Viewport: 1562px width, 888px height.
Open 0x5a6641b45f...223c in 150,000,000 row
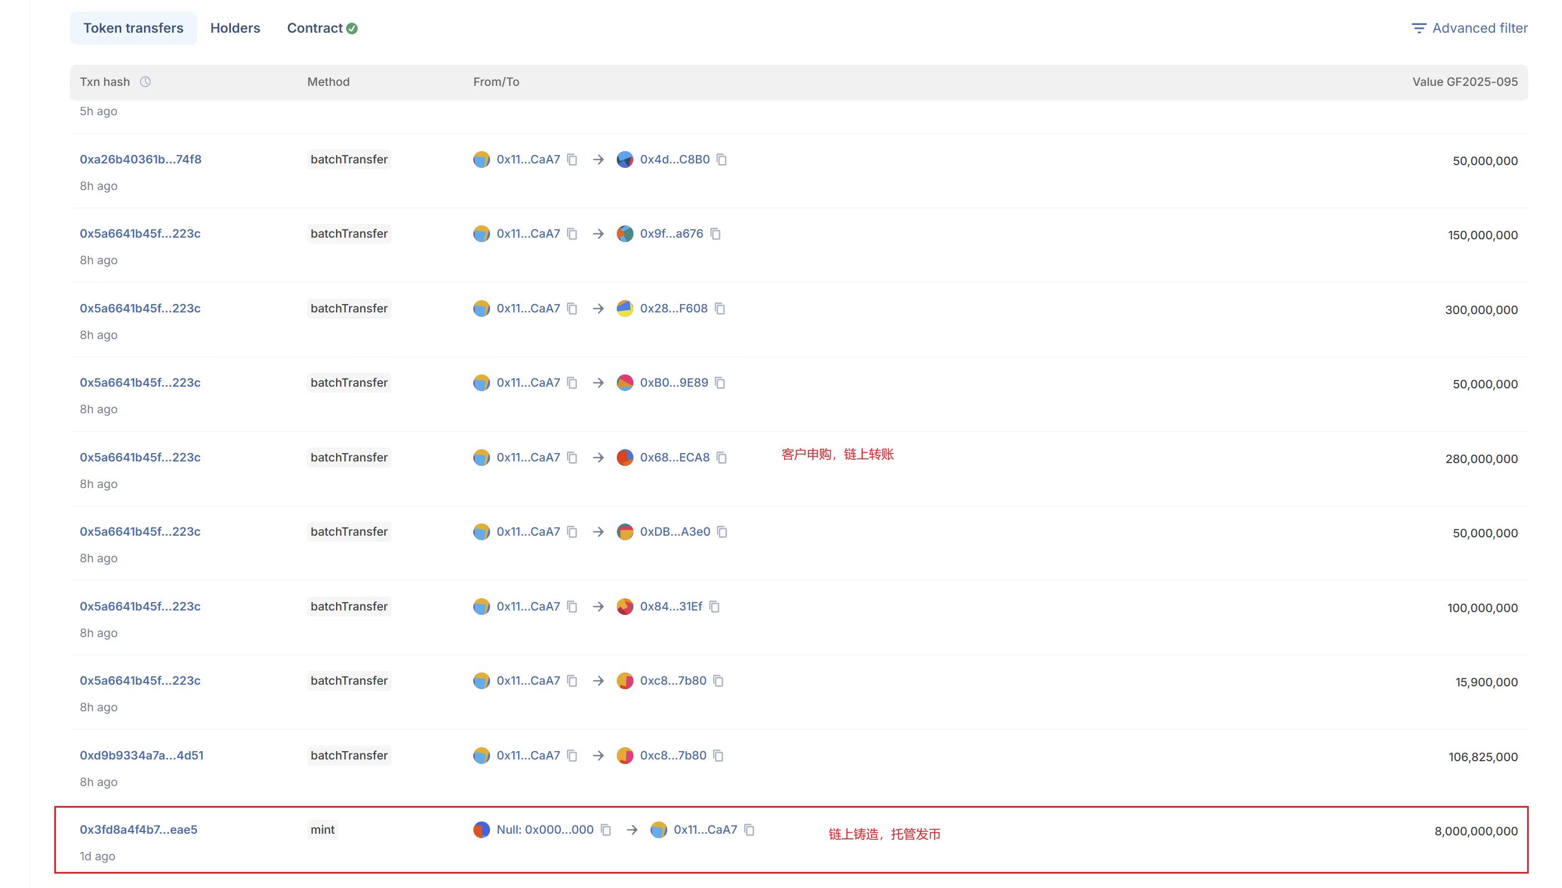coord(140,234)
